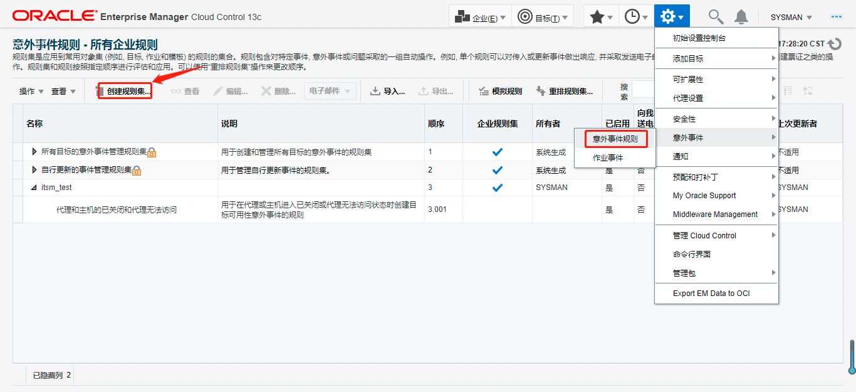Open the Favorites star menu
This screenshot has height=392, width=856.
tap(601, 17)
